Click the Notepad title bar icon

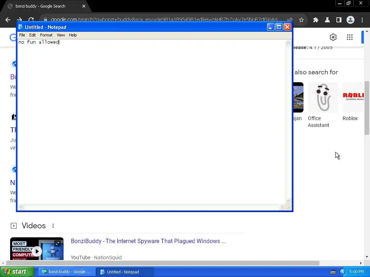21,27
